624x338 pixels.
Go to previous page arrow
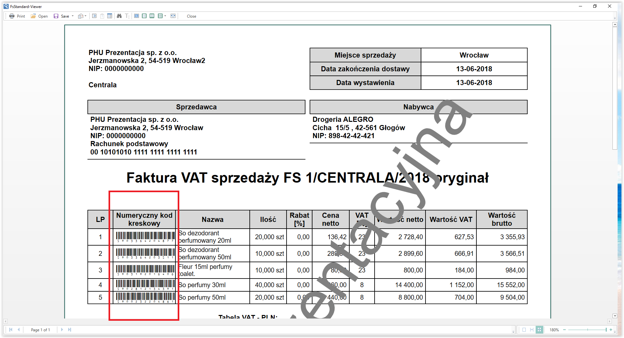(x=19, y=330)
